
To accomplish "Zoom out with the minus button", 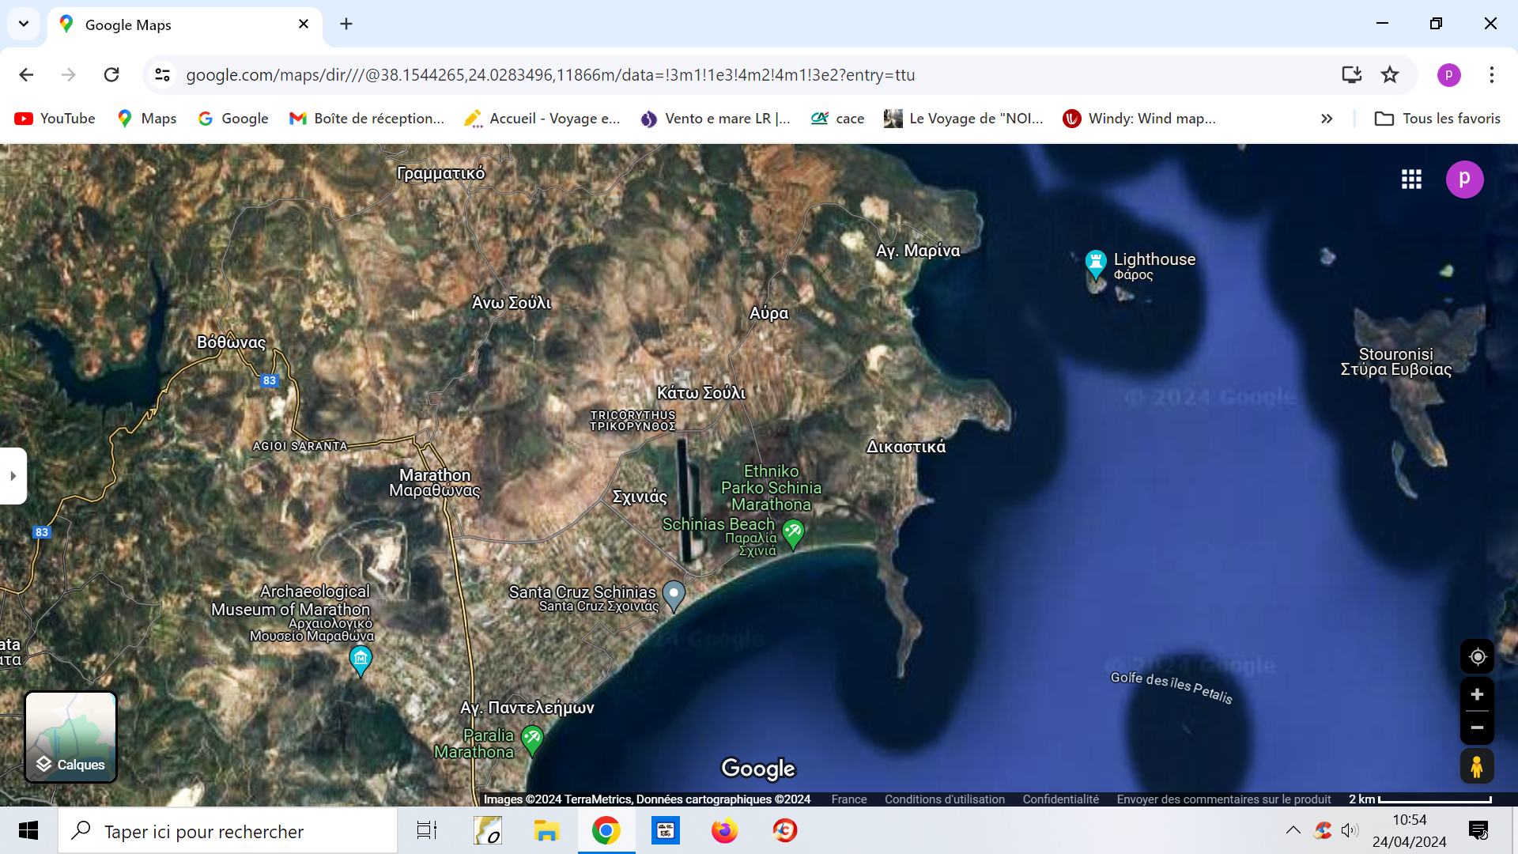I will coord(1476,727).
